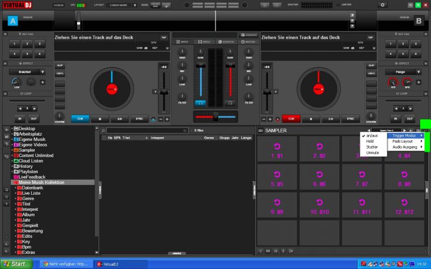Select Hold in the trigger mode submenu
Image resolution: width=431 pixels, height=269 pixels.
(x=370, y=141)
